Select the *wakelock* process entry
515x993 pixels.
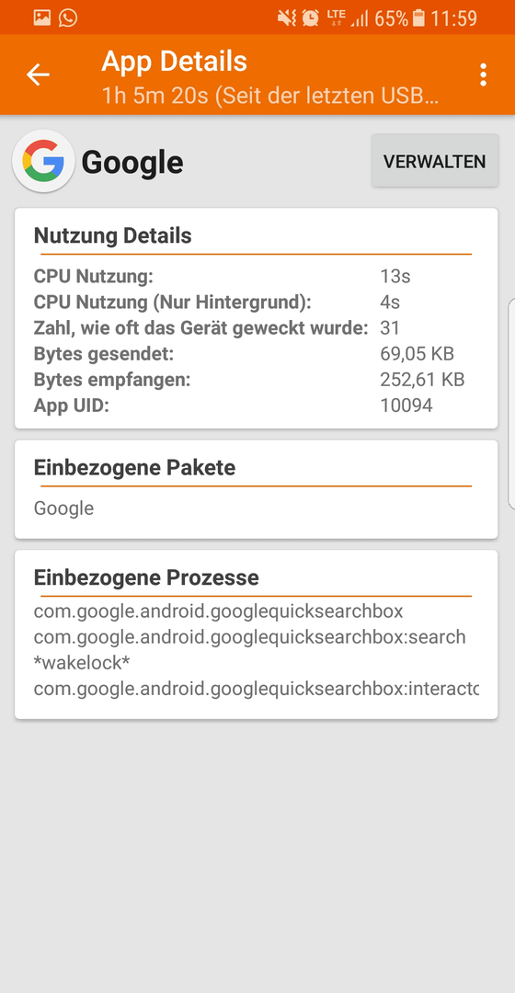[x=82, y=662]
